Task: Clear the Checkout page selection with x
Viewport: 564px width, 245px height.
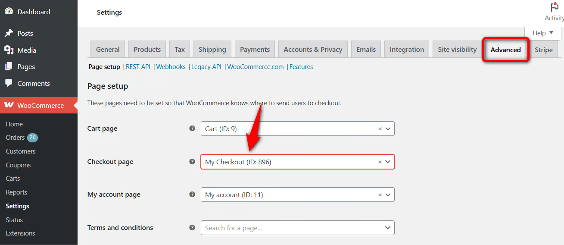Action: (380, 162)
